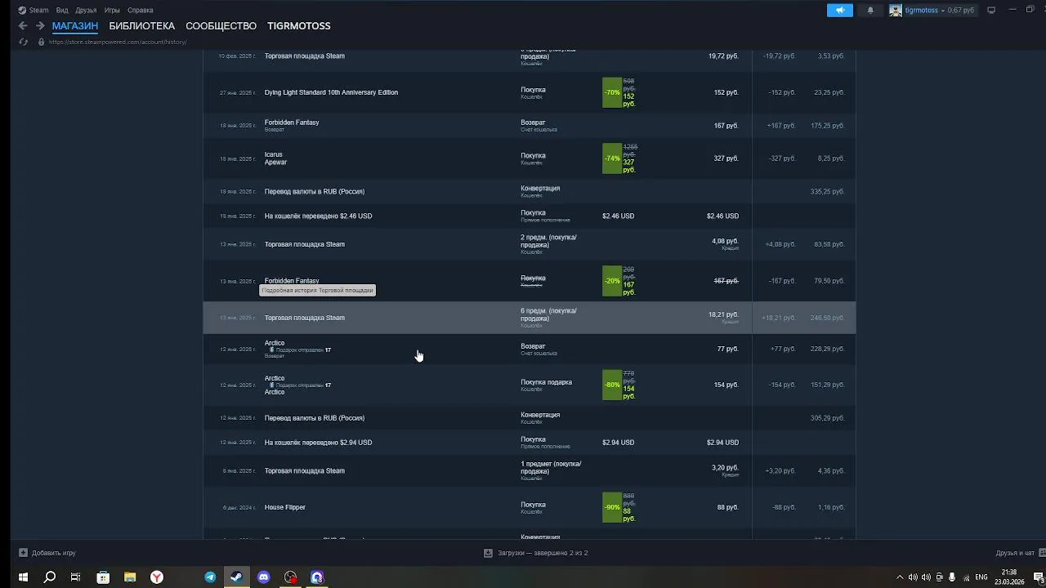Switch to Big Picture mode monitor icon
1046x588 pixels.
[991, 10]
